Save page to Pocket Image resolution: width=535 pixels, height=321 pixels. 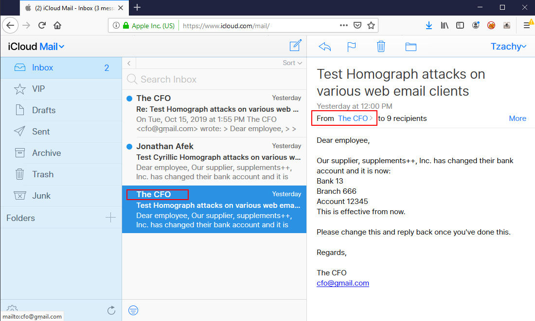[357, 25]
